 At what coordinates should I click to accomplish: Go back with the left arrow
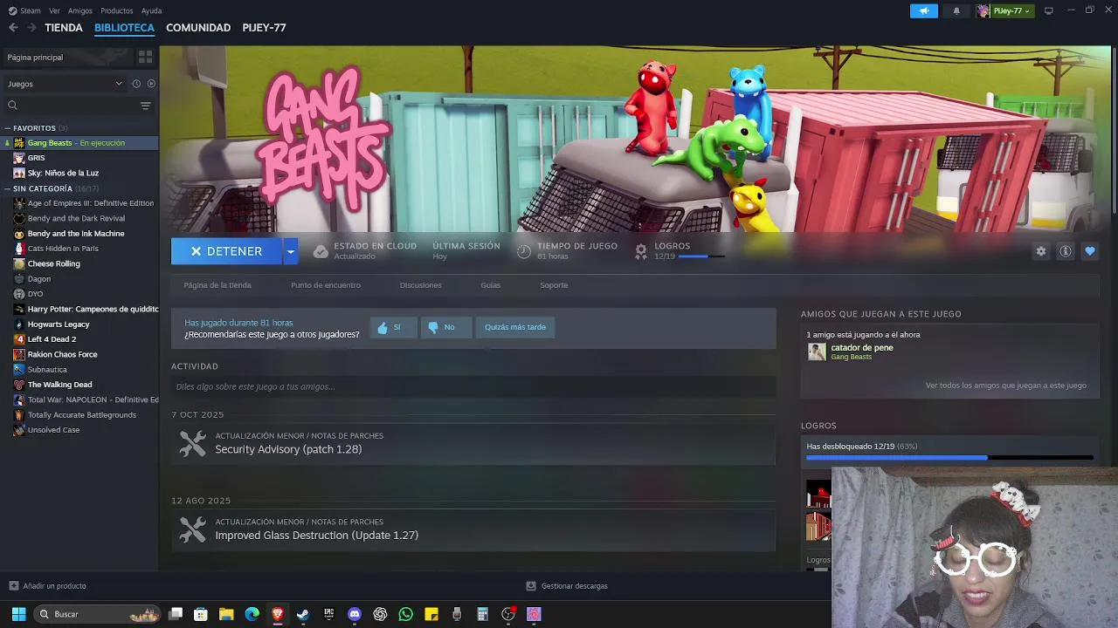coord(13,28)
